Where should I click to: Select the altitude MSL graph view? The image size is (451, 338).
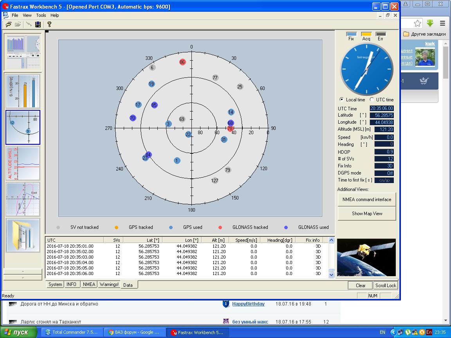23,163
